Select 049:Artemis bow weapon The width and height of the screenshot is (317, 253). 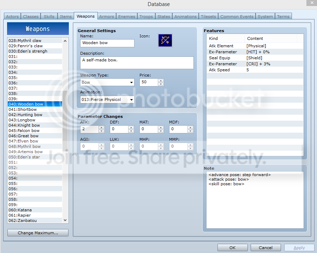pyautogui.click(x=35, y=152)
